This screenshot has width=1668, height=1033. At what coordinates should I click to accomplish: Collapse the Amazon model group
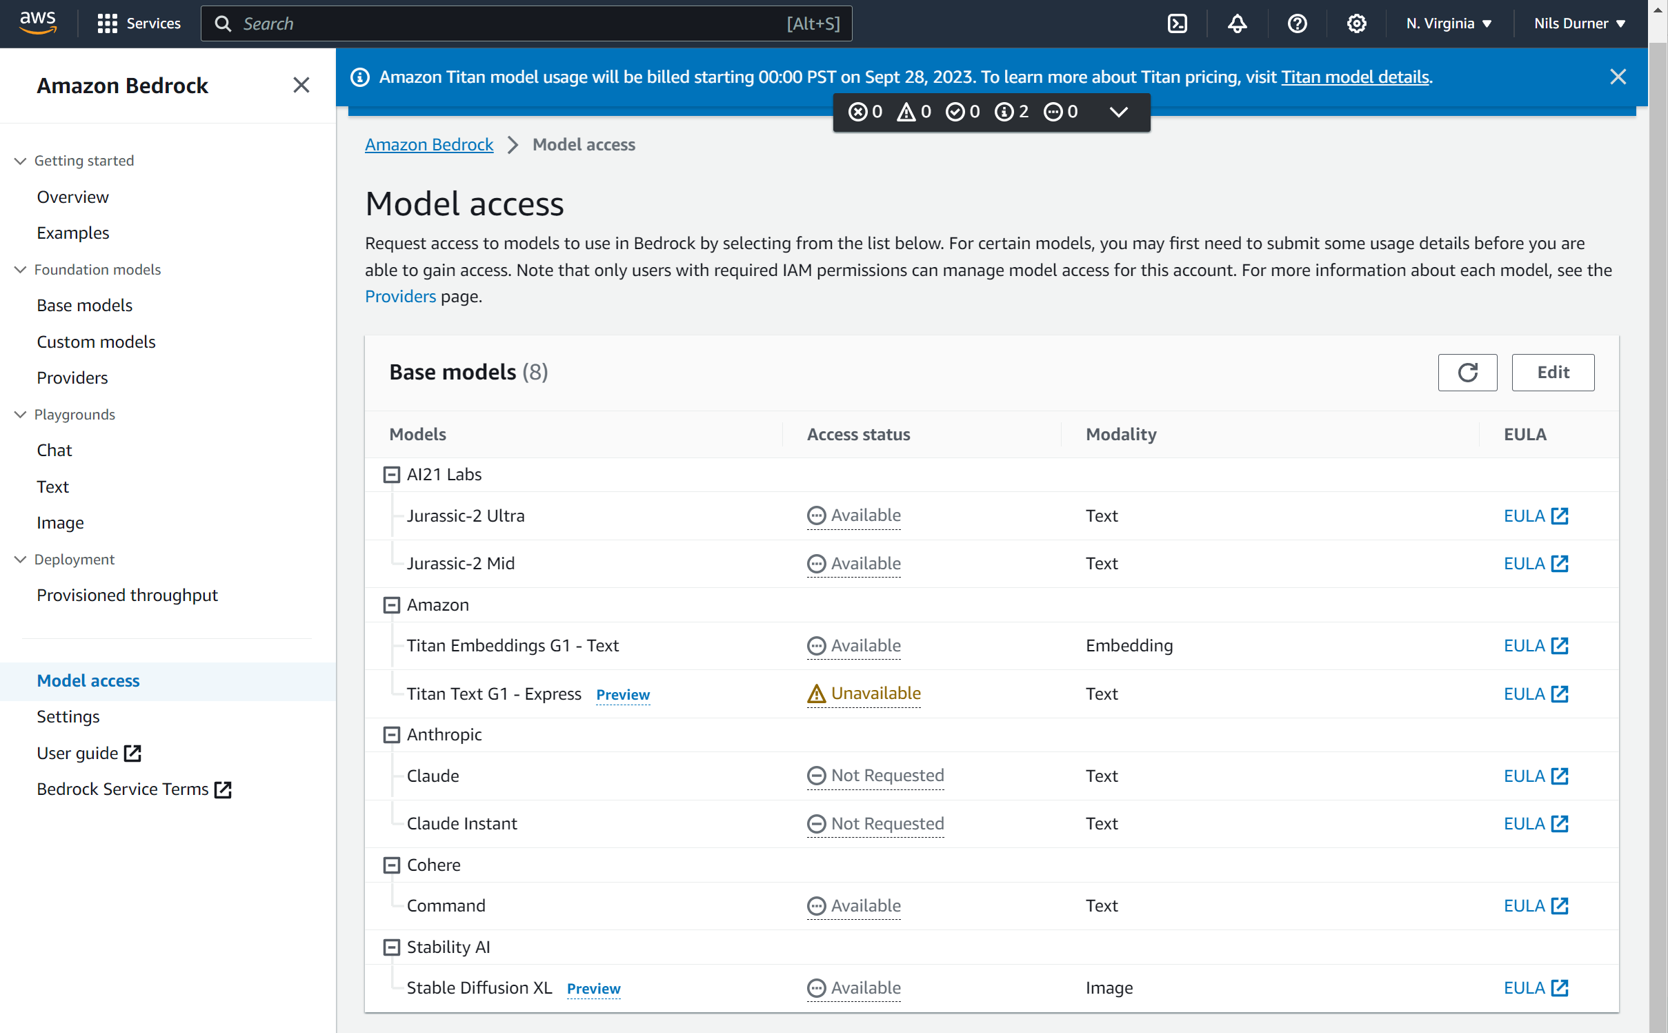point(391,605)
